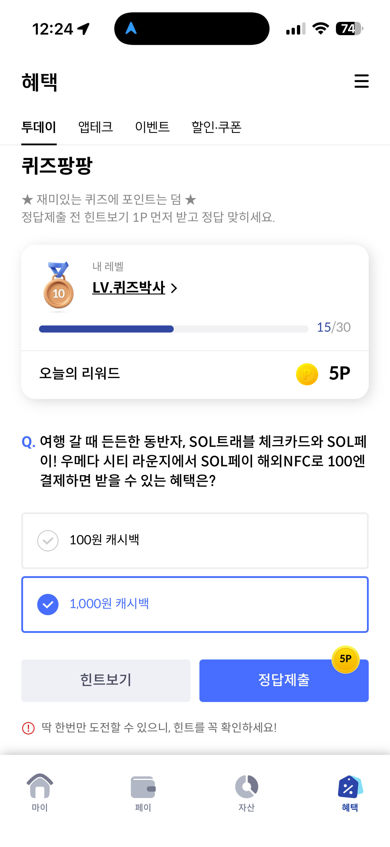This screenshot has height=847, width=390.
Task: Tap the level progress bar 15/30
Action: click(174, 329)
